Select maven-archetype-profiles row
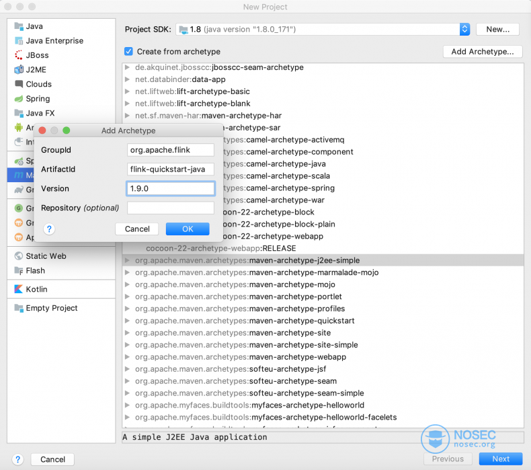Screen dimensions: 531x470 [323, 309]
